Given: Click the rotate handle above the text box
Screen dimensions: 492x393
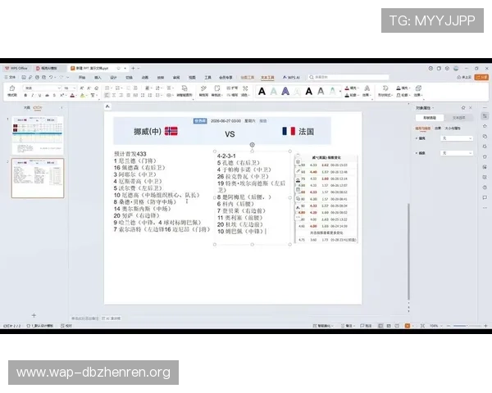Looking at the screenshot, I should [x=252, y=145].
